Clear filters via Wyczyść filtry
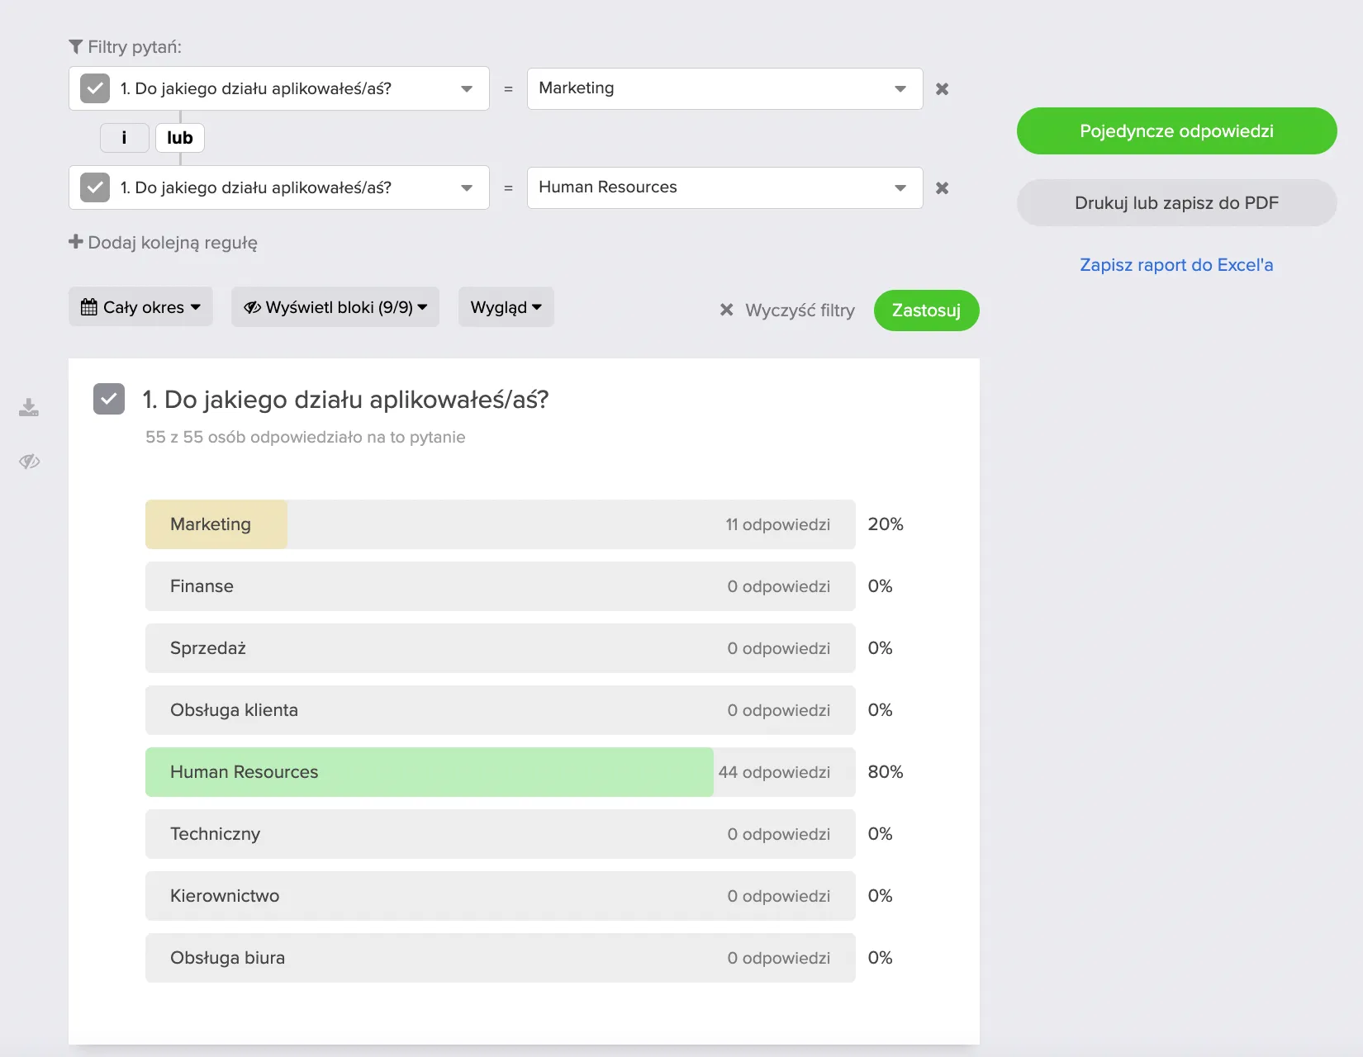Viewport: 1363px width, 1057px height. [x=800, y=310]
